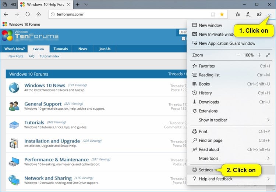Open the Tutorials forum link in list
The width and height of the screenshot is (276, 192).
click(34, 123)
